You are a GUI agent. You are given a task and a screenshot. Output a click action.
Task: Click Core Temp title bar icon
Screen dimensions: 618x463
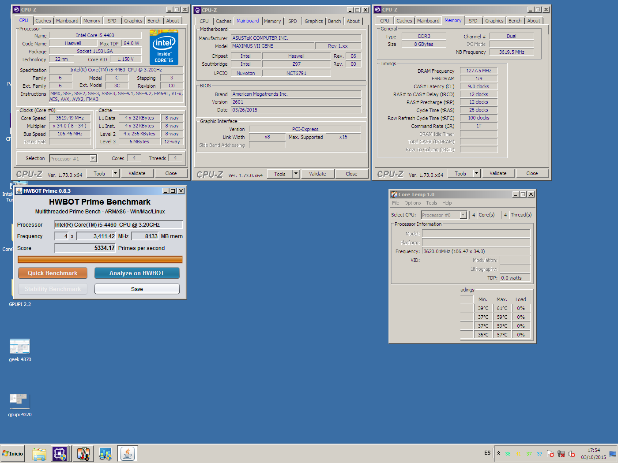tap(394, 194)
